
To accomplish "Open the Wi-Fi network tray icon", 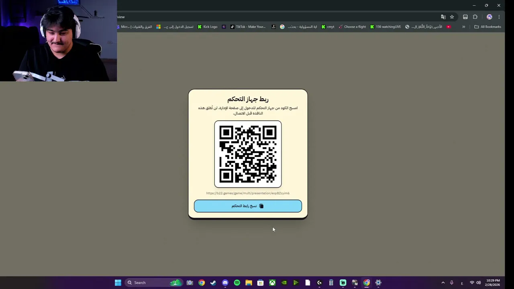I will [472, 283].
